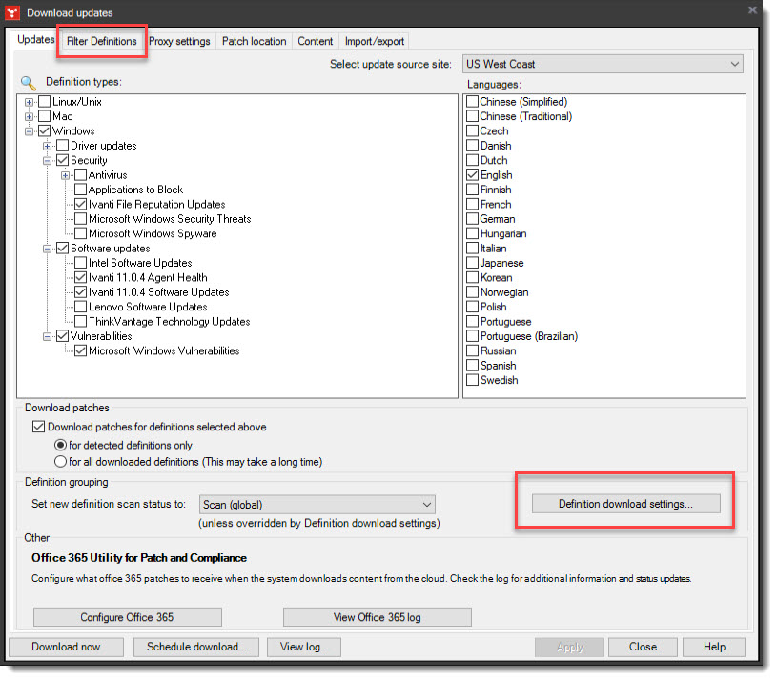Click the Download now button

[66, 647]
